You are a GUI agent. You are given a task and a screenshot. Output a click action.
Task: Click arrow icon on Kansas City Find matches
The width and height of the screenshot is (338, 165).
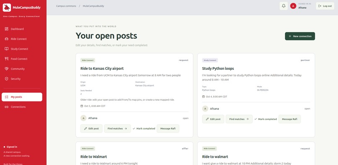(126, 129)
